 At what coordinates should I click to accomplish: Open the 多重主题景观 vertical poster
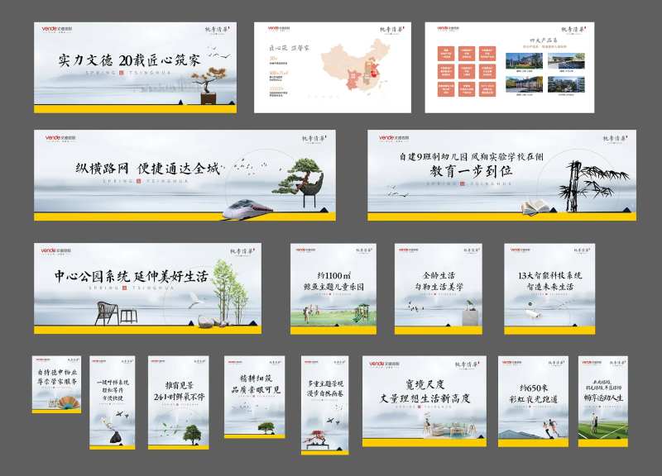[325, 405]
